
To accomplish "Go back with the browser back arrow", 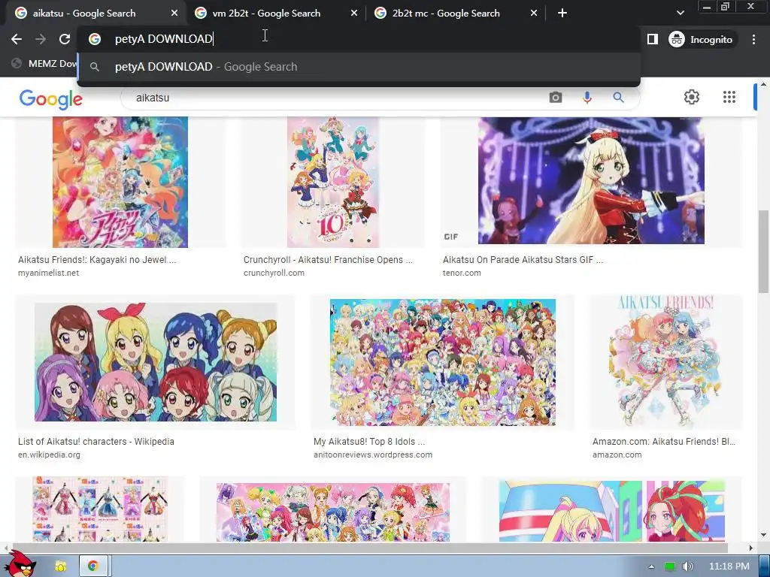I will click(x=17, y=39).
